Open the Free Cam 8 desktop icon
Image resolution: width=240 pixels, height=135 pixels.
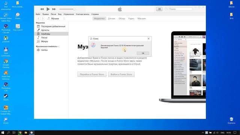pyautogui.click(x=18, y=27)
